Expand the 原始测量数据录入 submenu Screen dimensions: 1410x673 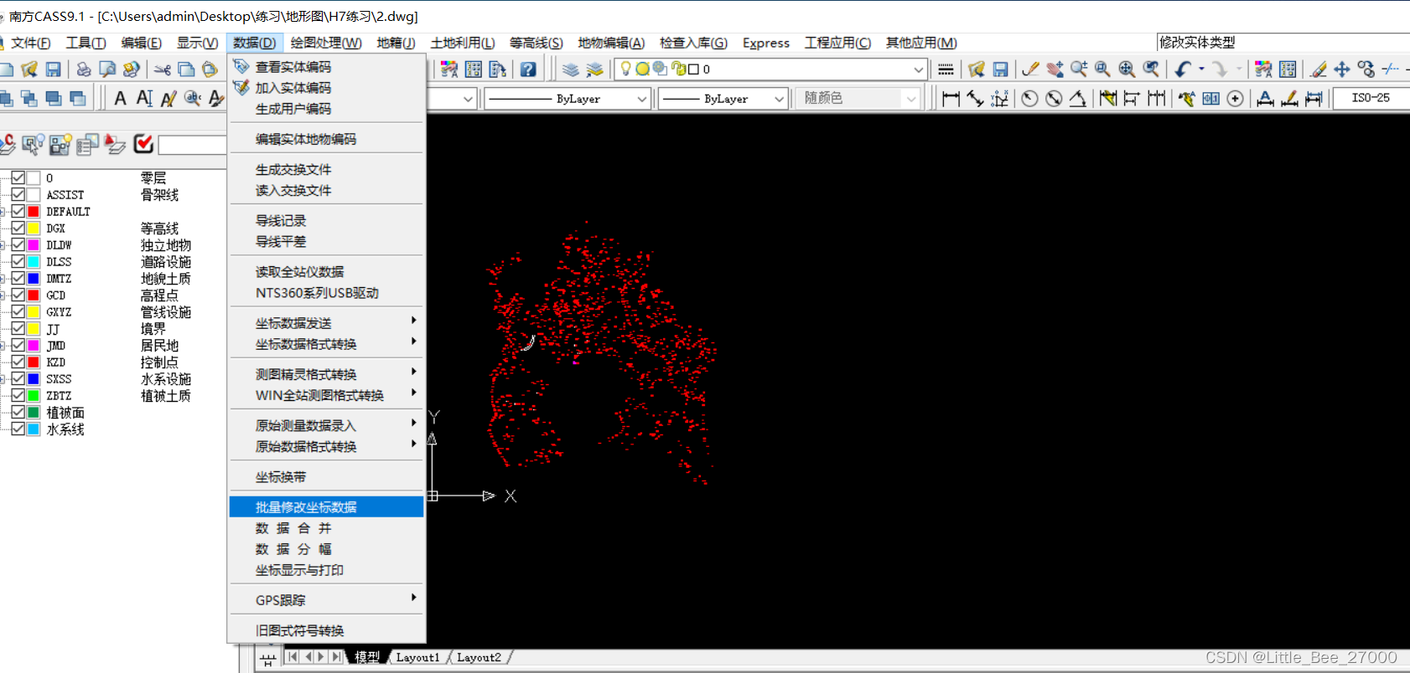click(326, 425)
